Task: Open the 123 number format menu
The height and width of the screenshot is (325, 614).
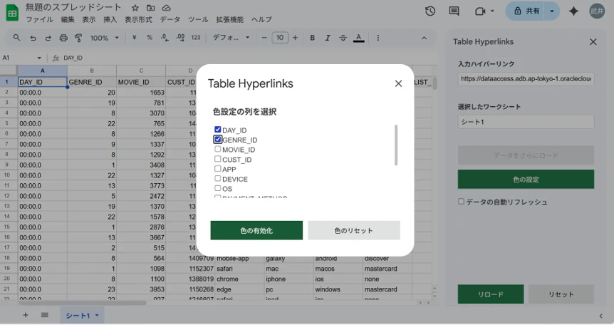Action: click(196, 38)
